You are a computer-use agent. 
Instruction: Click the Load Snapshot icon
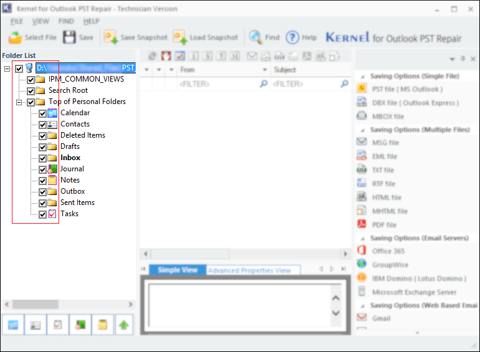tap(180, 37)
